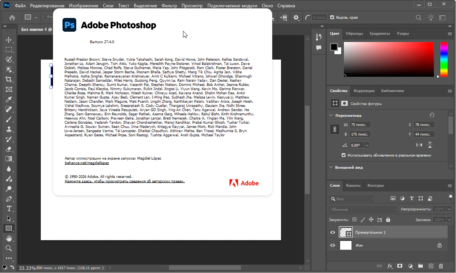Open the Фильтр menu
The height and width of the screenshot is (273, 456).
click(x=169, y=6)
